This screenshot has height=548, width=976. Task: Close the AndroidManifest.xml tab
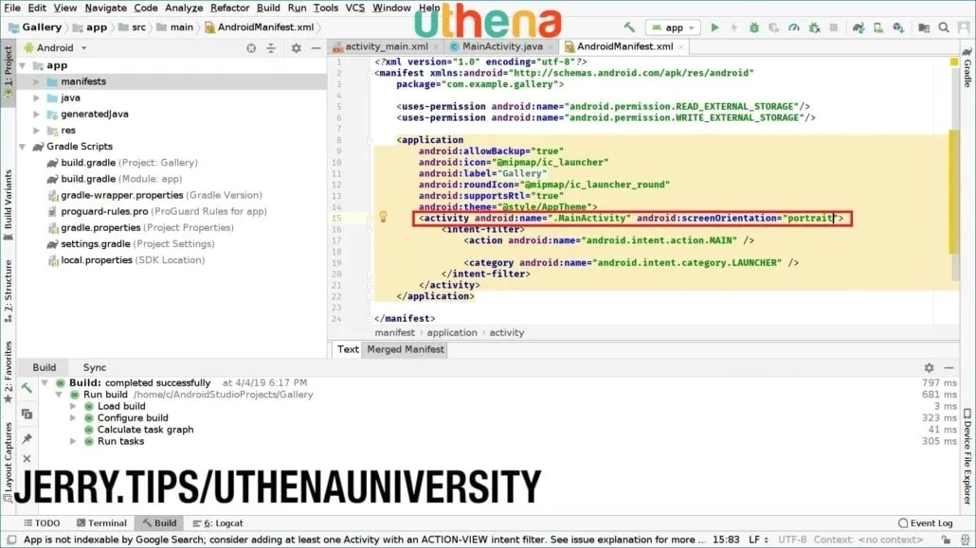(681, 46)
